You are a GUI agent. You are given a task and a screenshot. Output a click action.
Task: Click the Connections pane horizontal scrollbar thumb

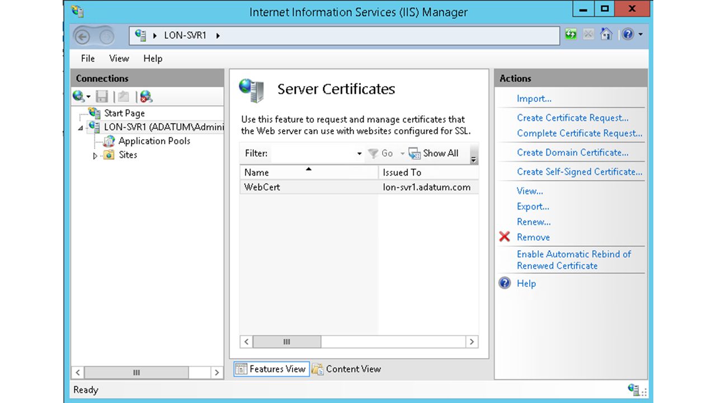136,372
